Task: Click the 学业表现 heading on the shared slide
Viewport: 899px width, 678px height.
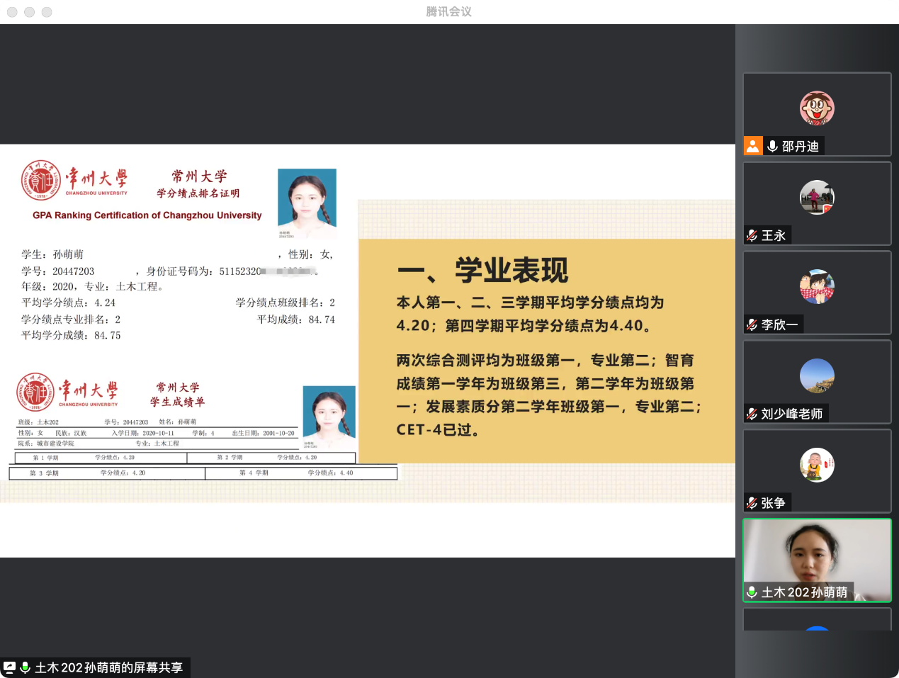Action: click(x=511, y=271)
